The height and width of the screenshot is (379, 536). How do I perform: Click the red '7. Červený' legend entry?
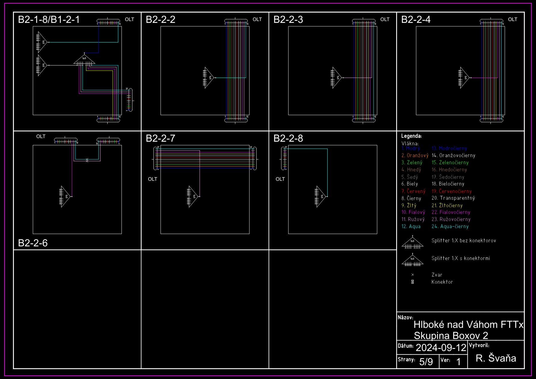tap(413, 191)
